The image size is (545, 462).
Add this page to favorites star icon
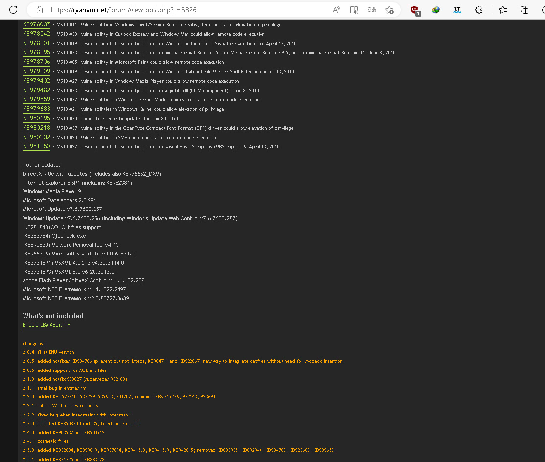click(x=389, y=10)
